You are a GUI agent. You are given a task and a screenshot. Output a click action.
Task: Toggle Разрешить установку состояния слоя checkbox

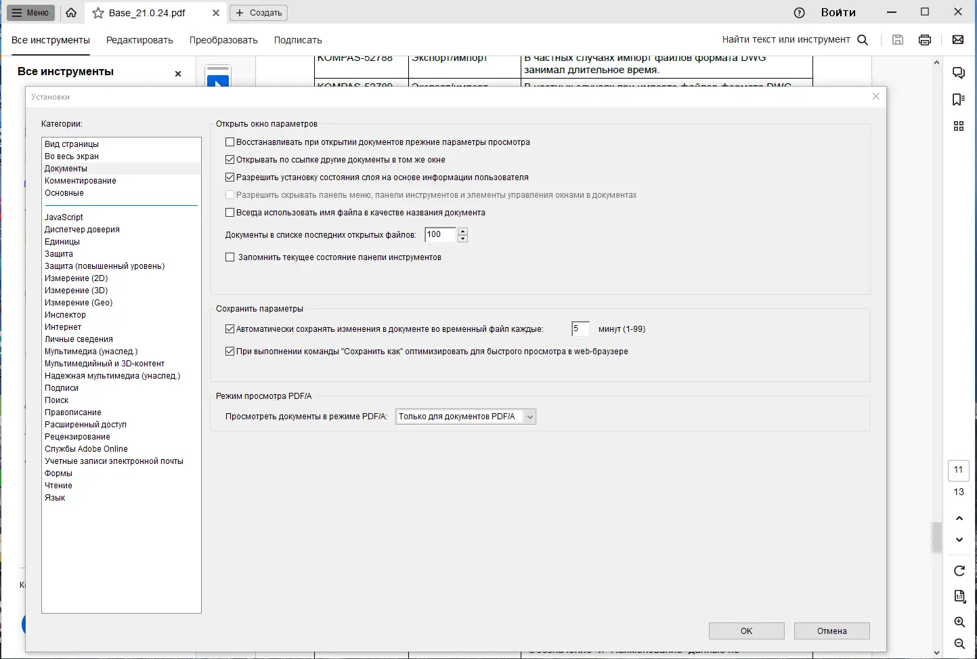tap(230, 177)
